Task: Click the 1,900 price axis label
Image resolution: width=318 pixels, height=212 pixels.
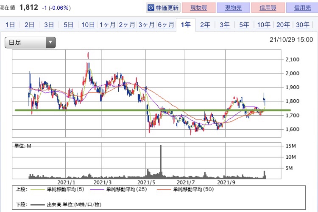Action: click(292, 87)
